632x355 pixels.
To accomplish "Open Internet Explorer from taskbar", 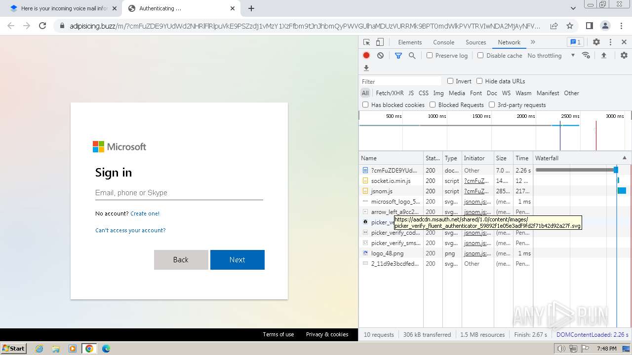I will coord(39,349).
